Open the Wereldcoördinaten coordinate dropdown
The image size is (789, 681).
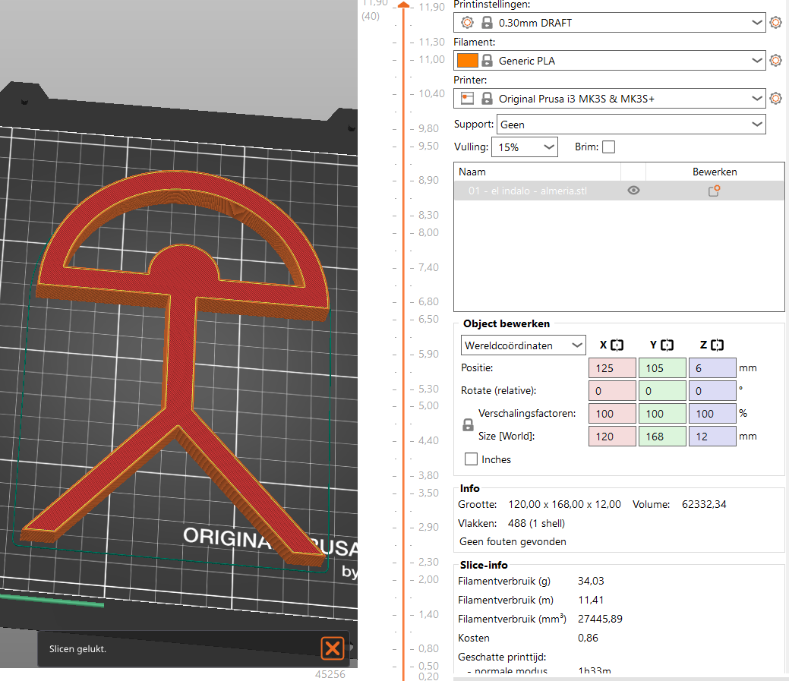523,345
